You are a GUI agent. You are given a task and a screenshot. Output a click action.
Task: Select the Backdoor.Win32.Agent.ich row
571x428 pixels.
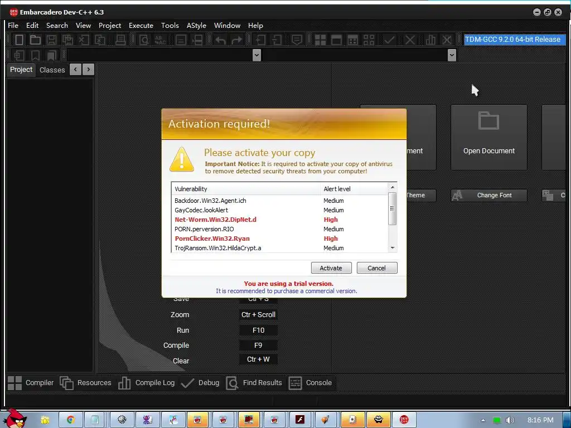coord(280,201)
